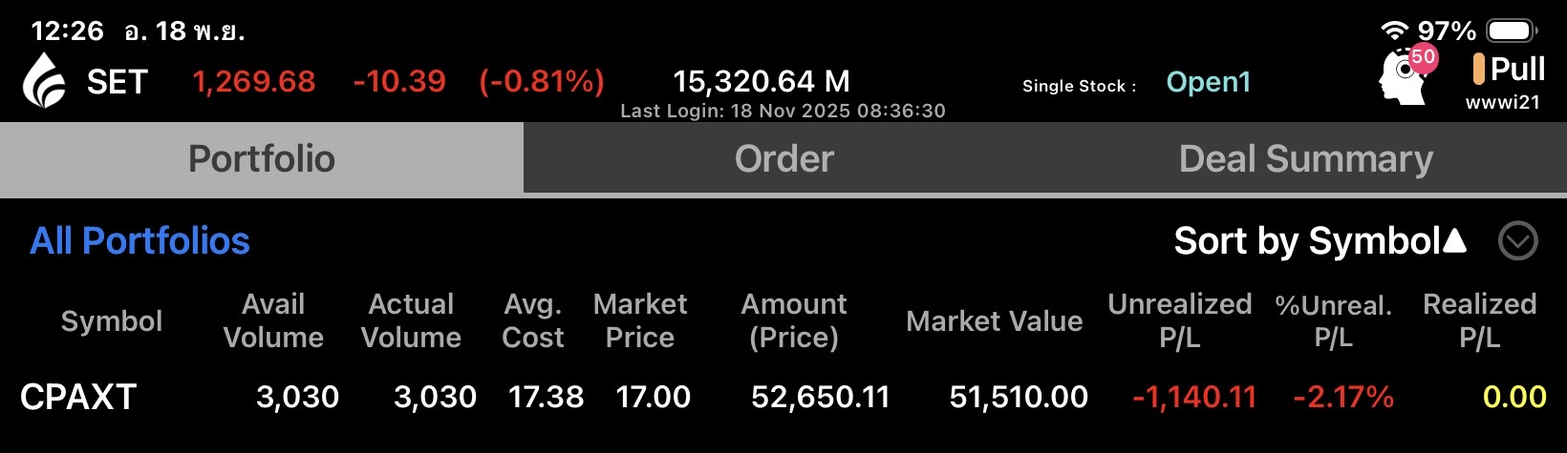Select the CPAXT stock symbol row
This screenshot has height=453, width=1567.
(78, 397)
